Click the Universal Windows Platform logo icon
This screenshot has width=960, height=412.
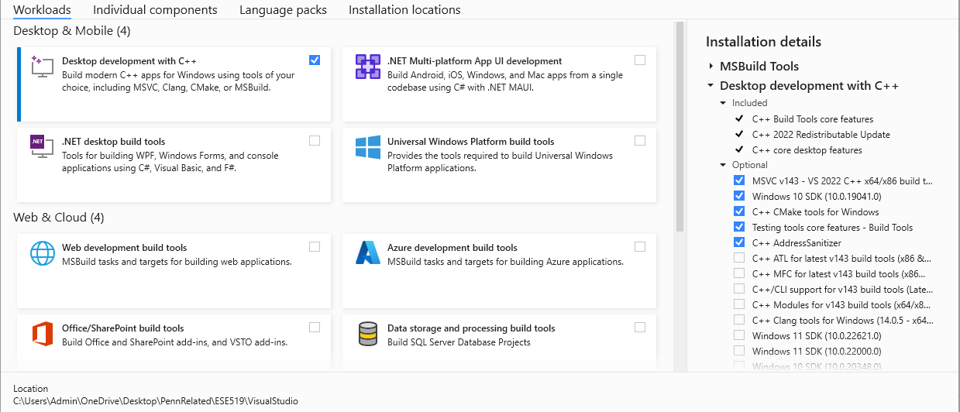pos(367,147)
